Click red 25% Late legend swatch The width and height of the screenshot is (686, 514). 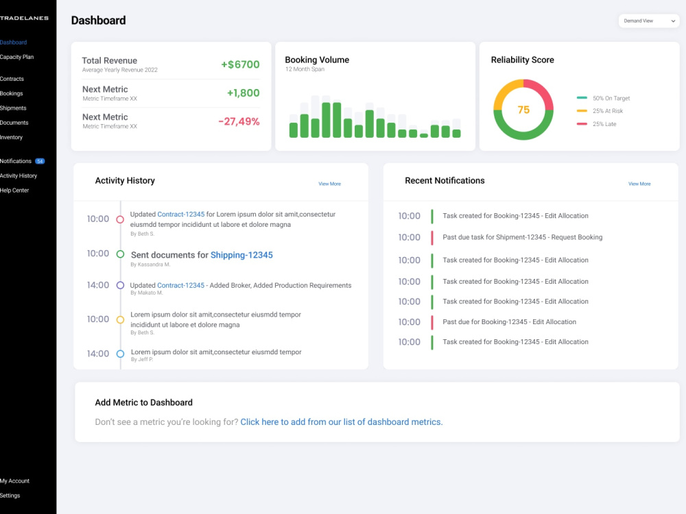click(x=582, y=124)
